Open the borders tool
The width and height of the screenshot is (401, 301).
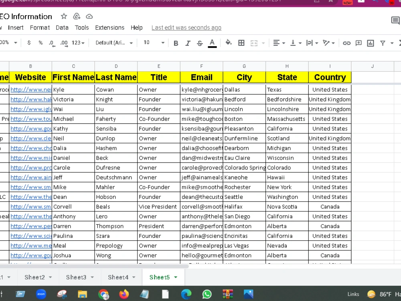[241, 43]
